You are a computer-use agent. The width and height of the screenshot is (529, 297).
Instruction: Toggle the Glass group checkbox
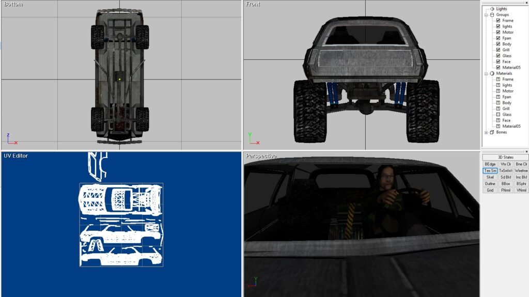(498, 56)
